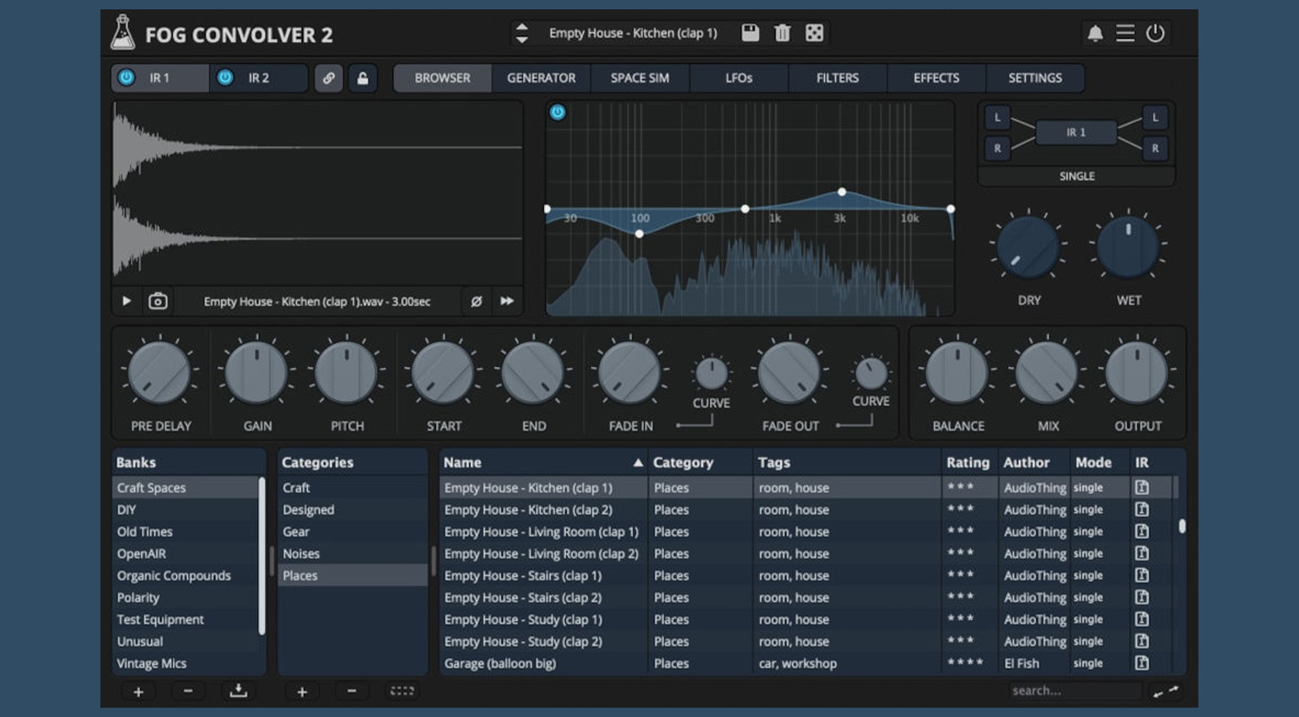1299x717 pixels.
Task: Open the LFOs tab
Action: (x=738, y=78)
